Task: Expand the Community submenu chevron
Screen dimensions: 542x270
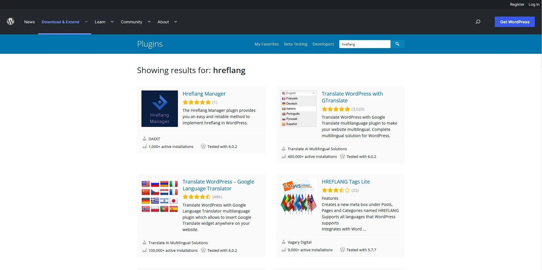Action: pos(149,22)
